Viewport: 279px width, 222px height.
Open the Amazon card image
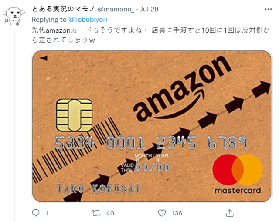pyautogui.click(x=152, y=126)
